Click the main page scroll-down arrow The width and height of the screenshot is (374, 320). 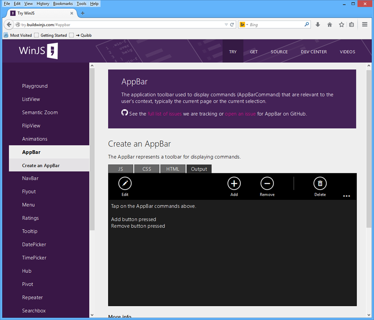(369, 315)
